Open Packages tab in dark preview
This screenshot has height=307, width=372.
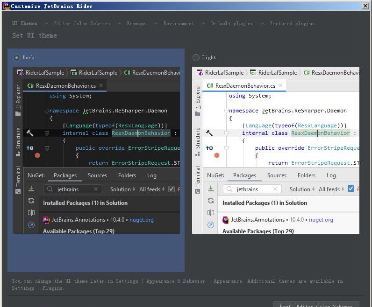65,175
